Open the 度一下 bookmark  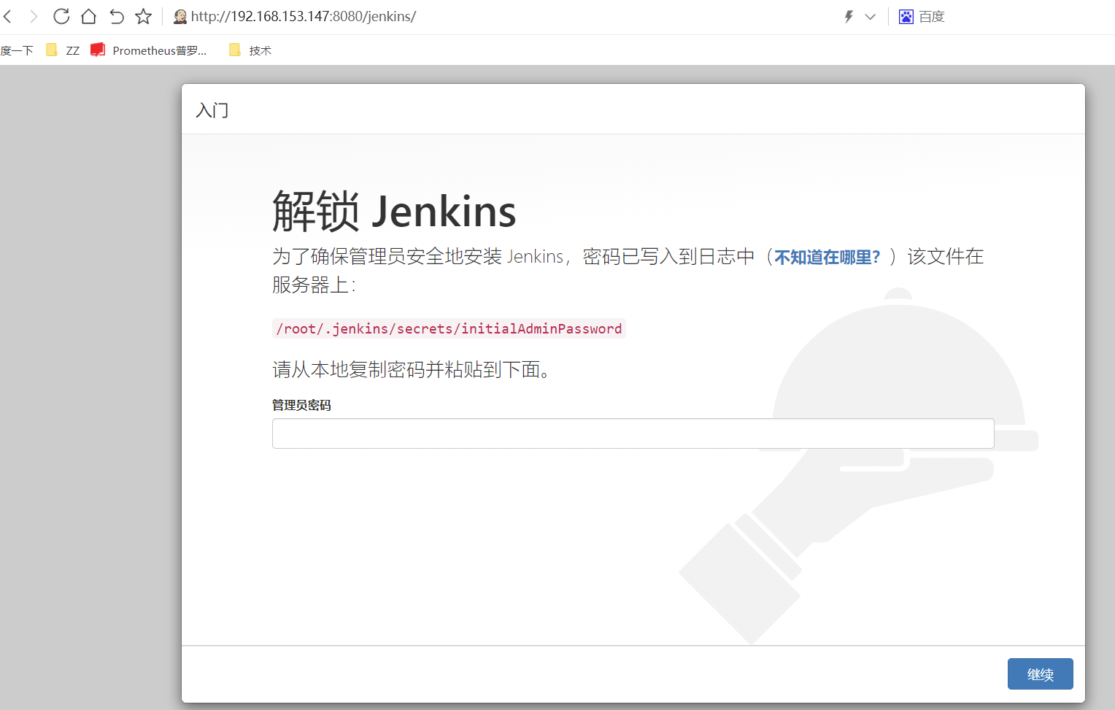17,50
